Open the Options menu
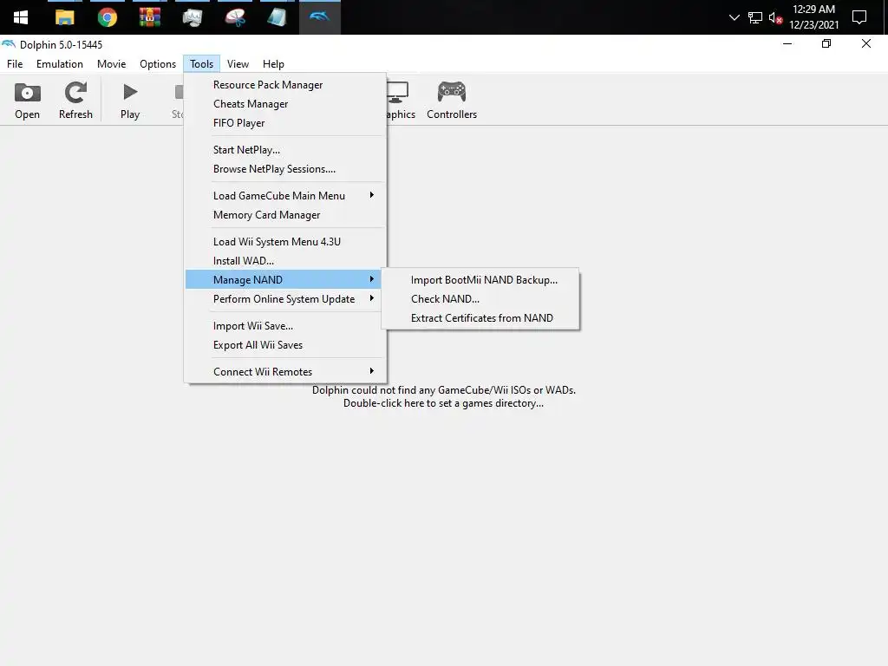This screenshot has width=888, height=666. [158, 64]
